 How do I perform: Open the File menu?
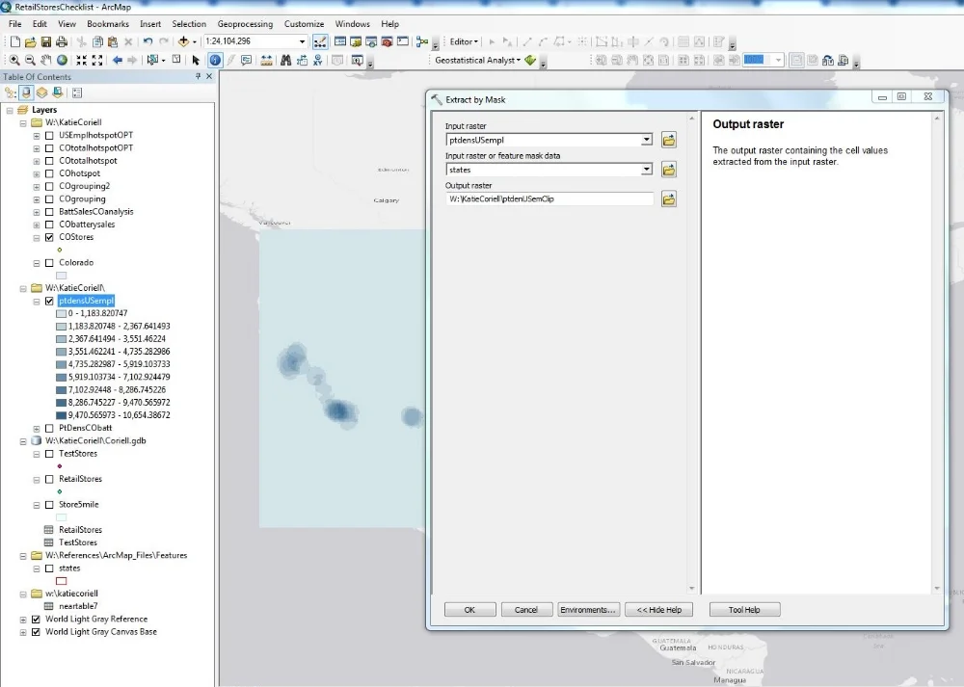click(14, 24)
